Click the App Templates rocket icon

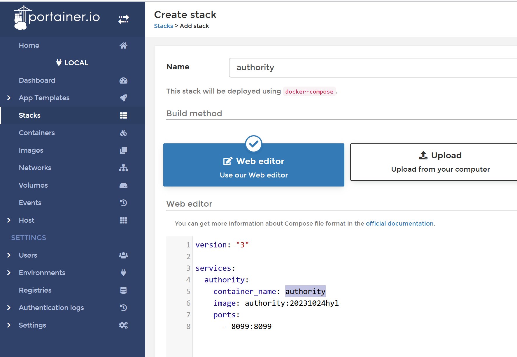click(123, 98)
